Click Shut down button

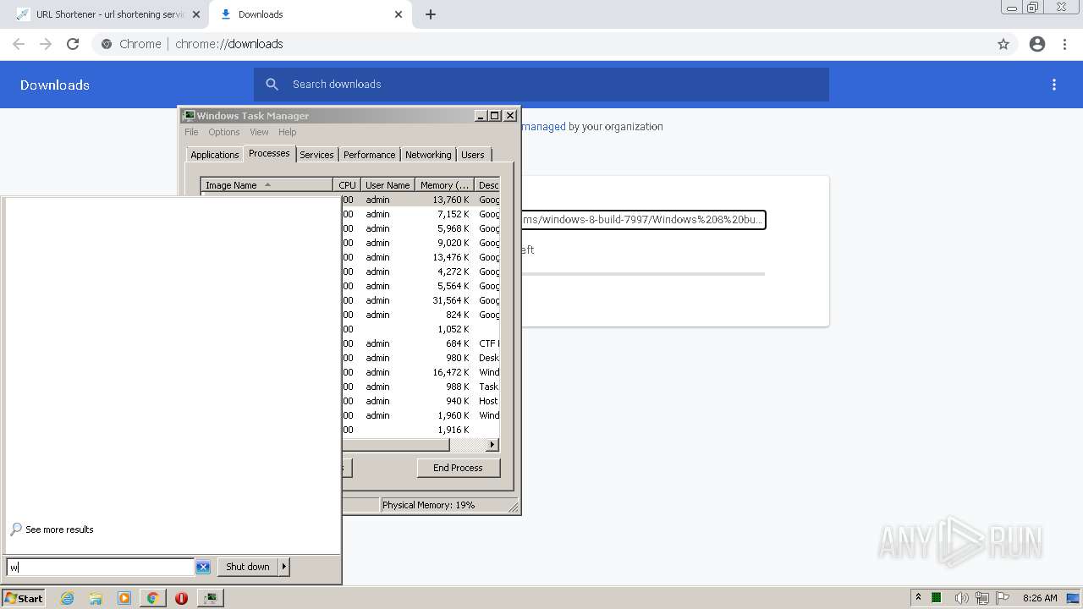click(x=248, y=567)
